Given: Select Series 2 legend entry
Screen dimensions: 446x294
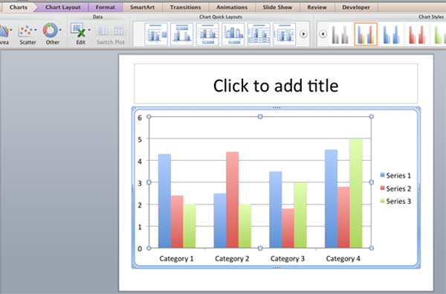Looking at the screenshot, I should click(395, 188).
